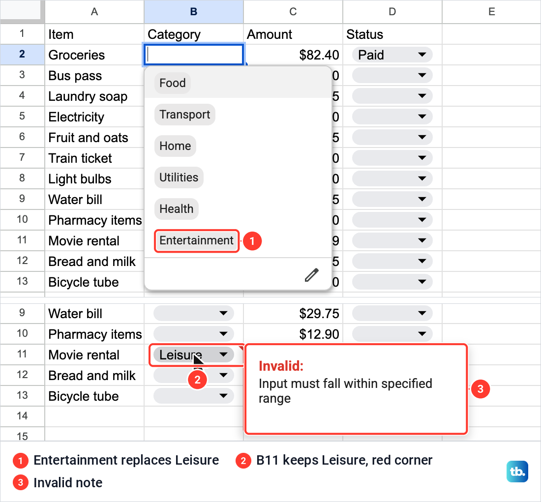Open category dropdown for Bicycle tube lower row

tap(194, 396)
